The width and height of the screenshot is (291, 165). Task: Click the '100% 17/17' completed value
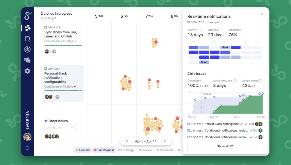(x=198, y=86)
